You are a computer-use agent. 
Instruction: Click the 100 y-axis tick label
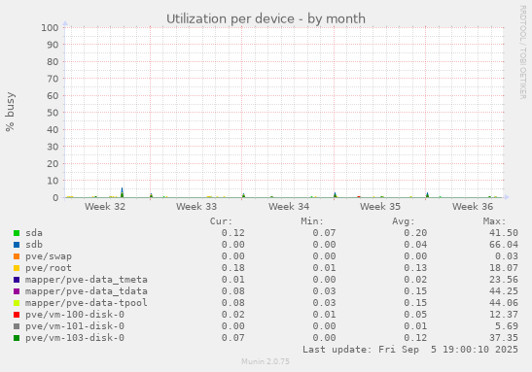[x=50, y=28]
